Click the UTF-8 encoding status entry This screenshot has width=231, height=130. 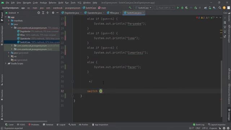pyautogui.click(x=205, y=128)
